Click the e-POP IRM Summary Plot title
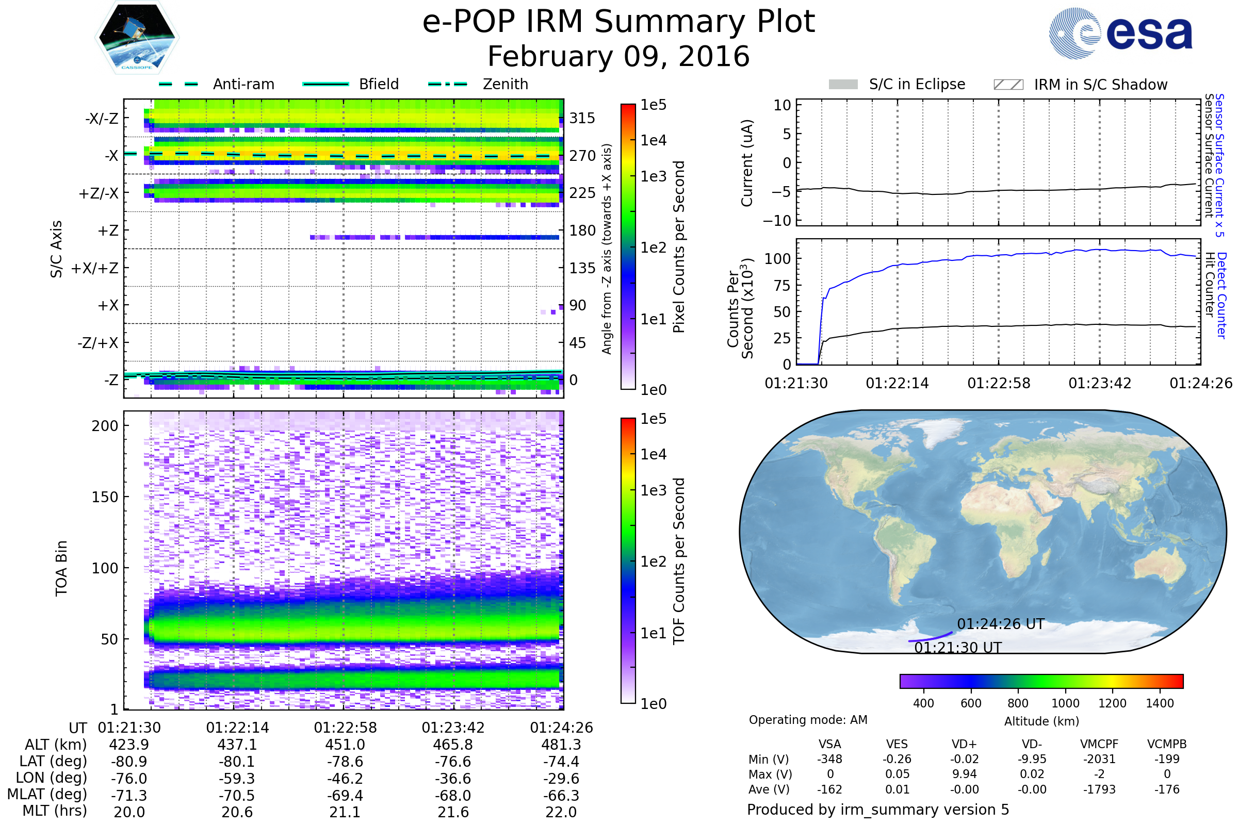Viewport: 1238px width, 825px height. 618,22
